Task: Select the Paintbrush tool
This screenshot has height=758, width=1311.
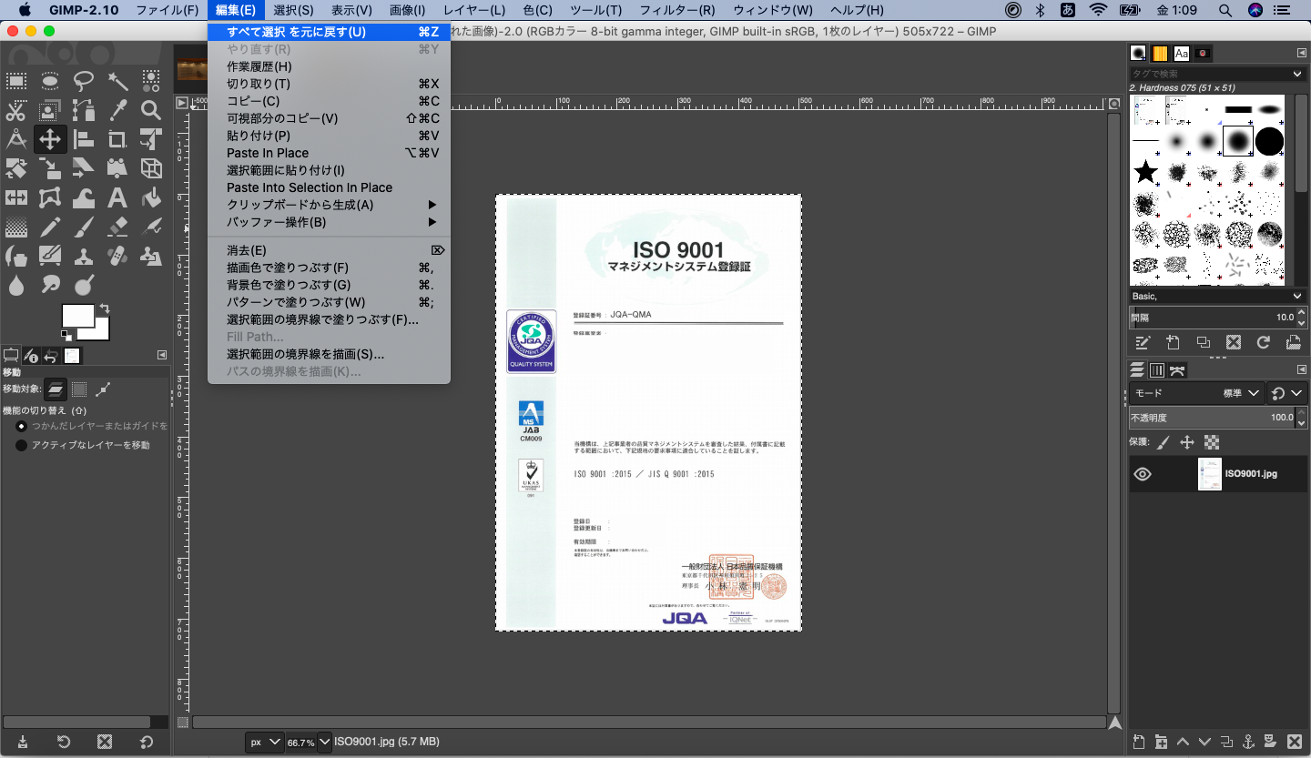Action: [x=84, y=226]
